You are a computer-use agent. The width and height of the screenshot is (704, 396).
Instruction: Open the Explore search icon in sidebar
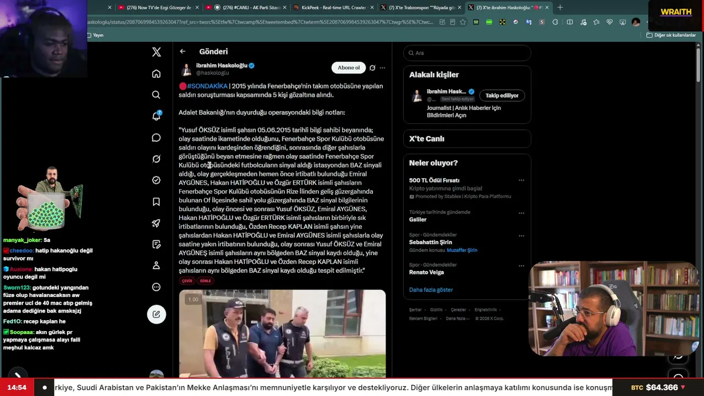click(156, 95)
